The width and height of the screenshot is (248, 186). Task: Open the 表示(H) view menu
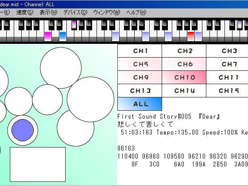(48, 12)
